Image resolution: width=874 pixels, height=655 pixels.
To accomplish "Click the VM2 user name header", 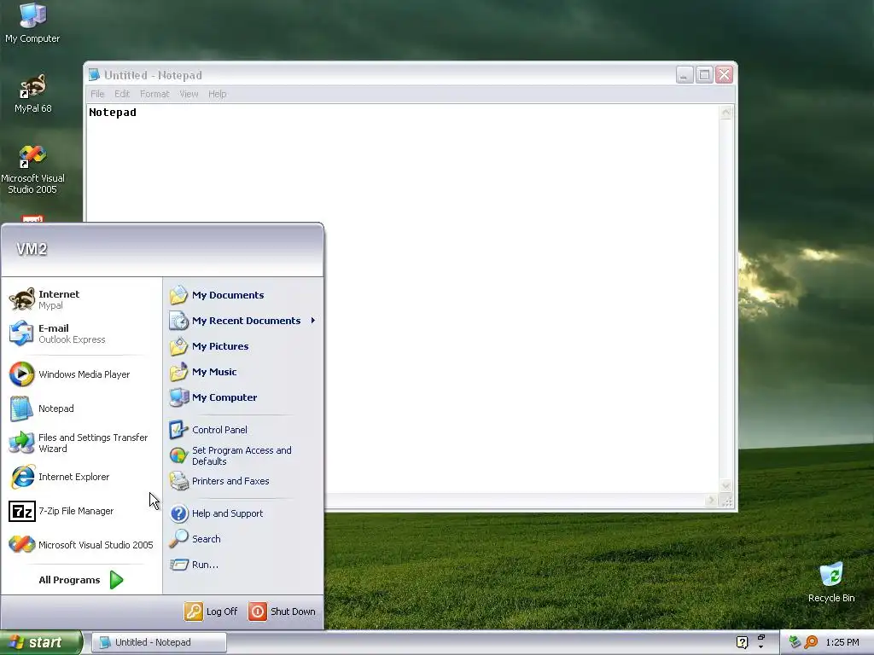I will click(32, 249).
